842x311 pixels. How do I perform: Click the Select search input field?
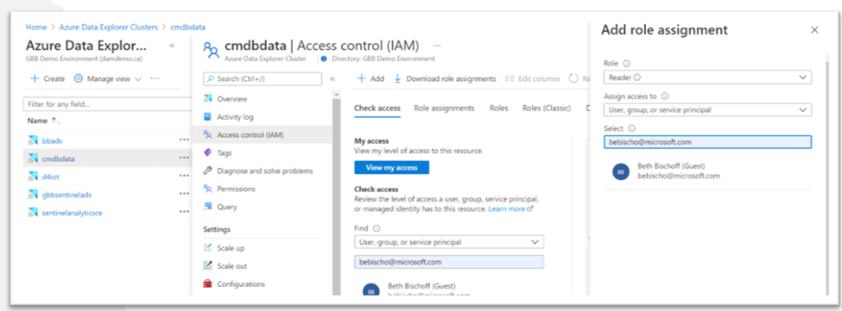[707, 142]
